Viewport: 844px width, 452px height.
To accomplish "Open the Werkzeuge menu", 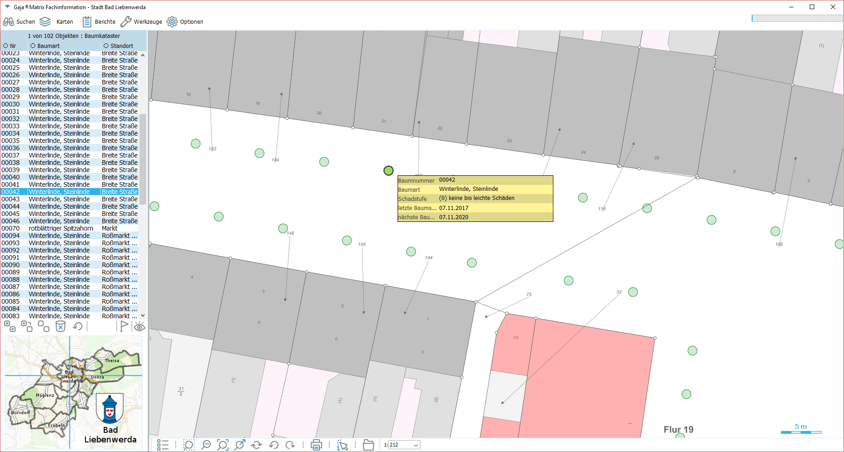I will click(141, 22).
